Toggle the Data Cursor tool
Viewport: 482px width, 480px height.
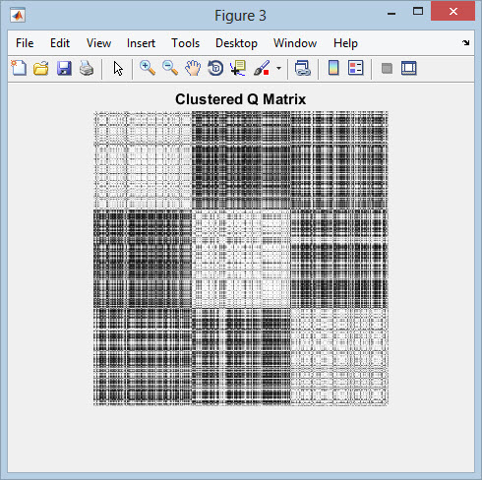pyautogui.click(x=238, y=68)
